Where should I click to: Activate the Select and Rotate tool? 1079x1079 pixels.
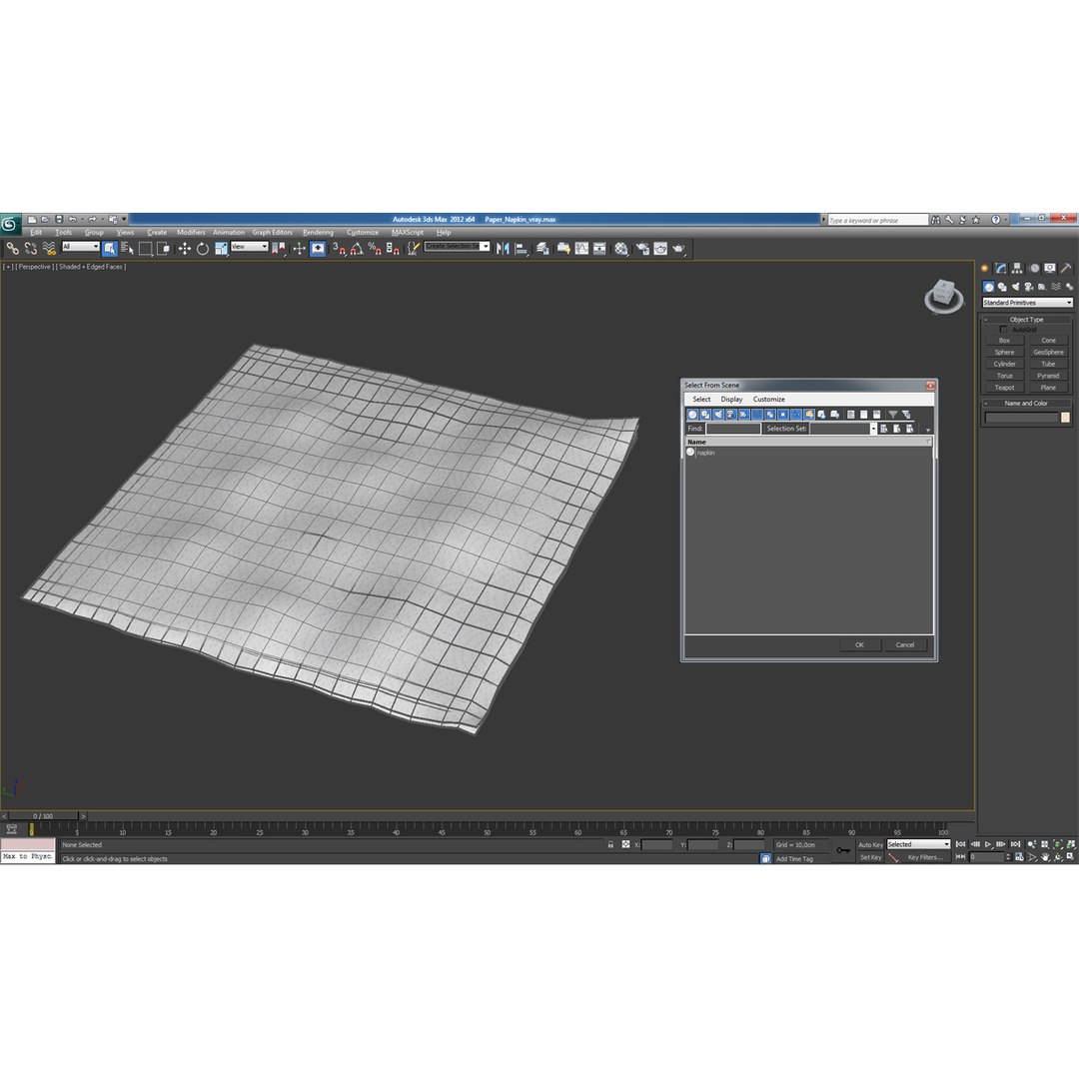[x=202, y=249]
